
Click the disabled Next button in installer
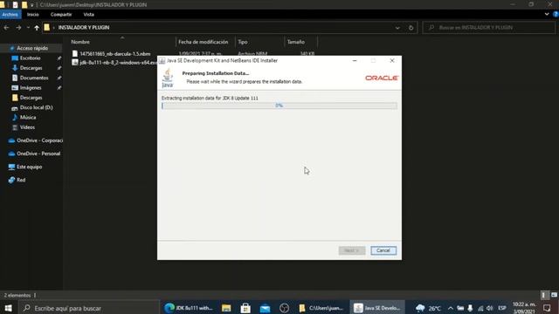pos(351,250)
